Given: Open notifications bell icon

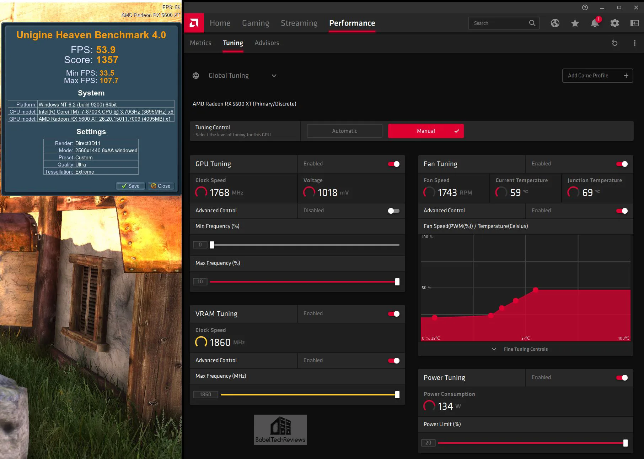Looking at the screenshot, I should [595, 23].
